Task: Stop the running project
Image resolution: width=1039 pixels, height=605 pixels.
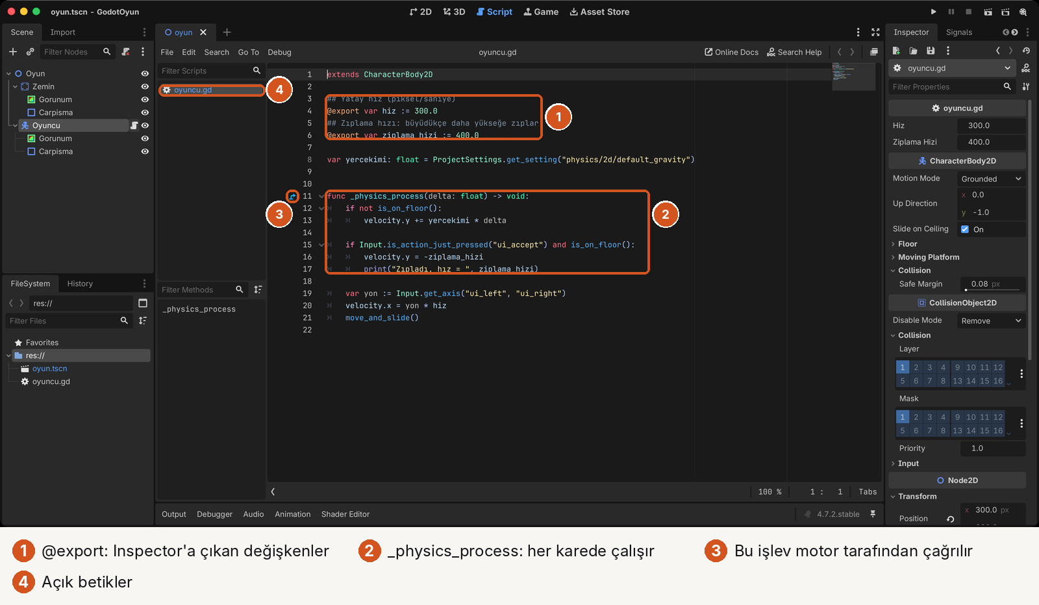Action: [x=969, y=12]
